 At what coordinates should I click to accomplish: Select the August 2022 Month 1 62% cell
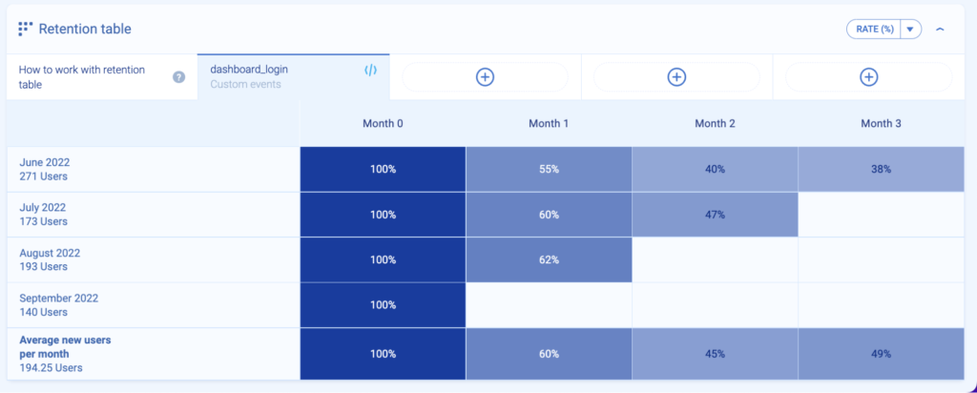point(549,259)
